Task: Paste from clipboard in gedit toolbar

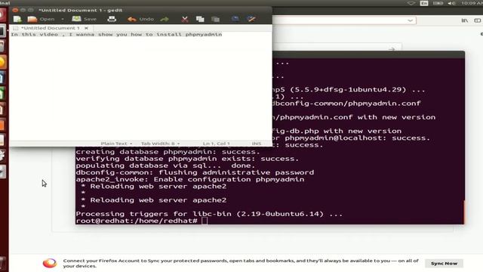Action: point(216,19)
